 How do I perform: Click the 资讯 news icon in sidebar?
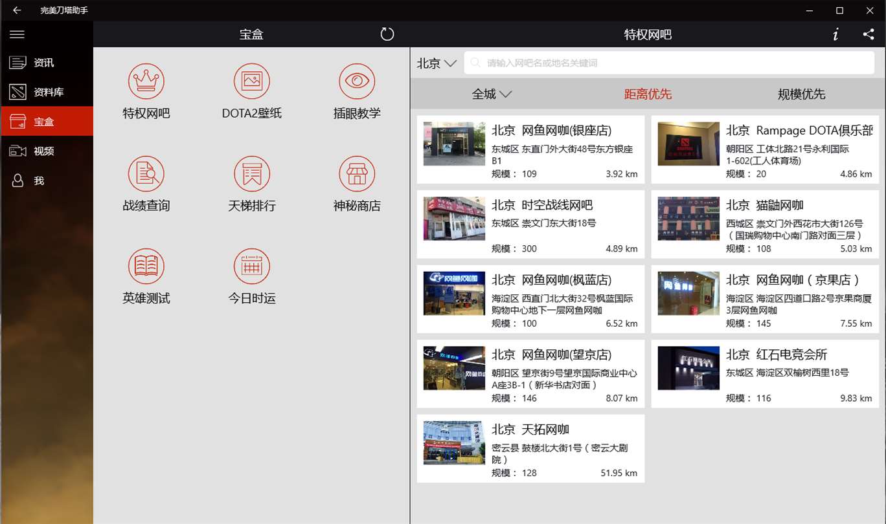click(17, 63)
